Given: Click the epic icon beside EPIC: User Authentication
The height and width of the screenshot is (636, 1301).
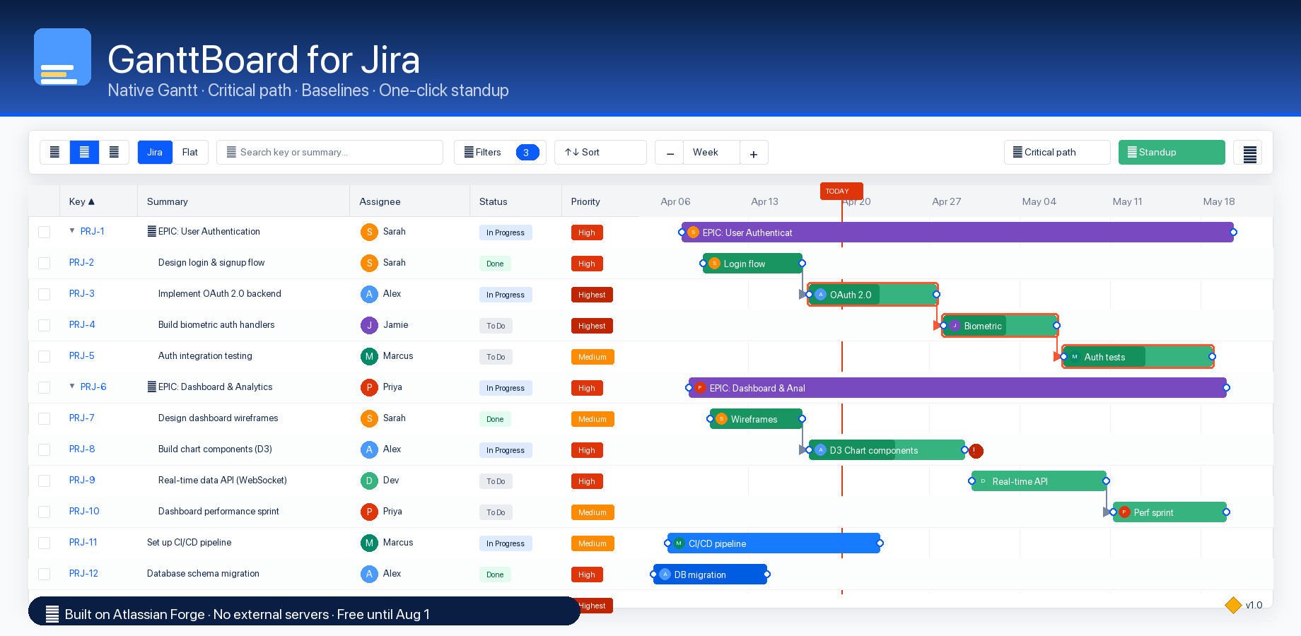Looking at the screenshot, I should point(151,231).
